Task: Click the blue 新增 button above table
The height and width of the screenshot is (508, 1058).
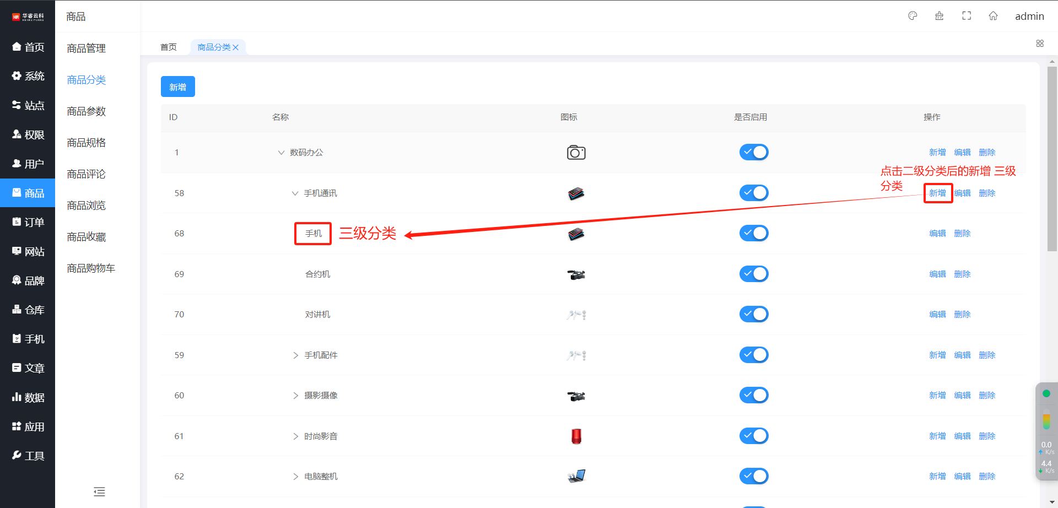Action: [x=177, y=87]
